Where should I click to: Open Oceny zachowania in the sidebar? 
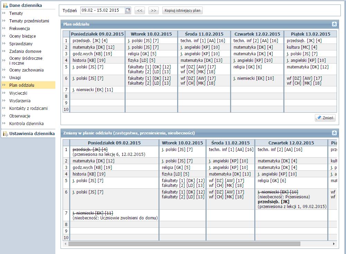[27, 70]
